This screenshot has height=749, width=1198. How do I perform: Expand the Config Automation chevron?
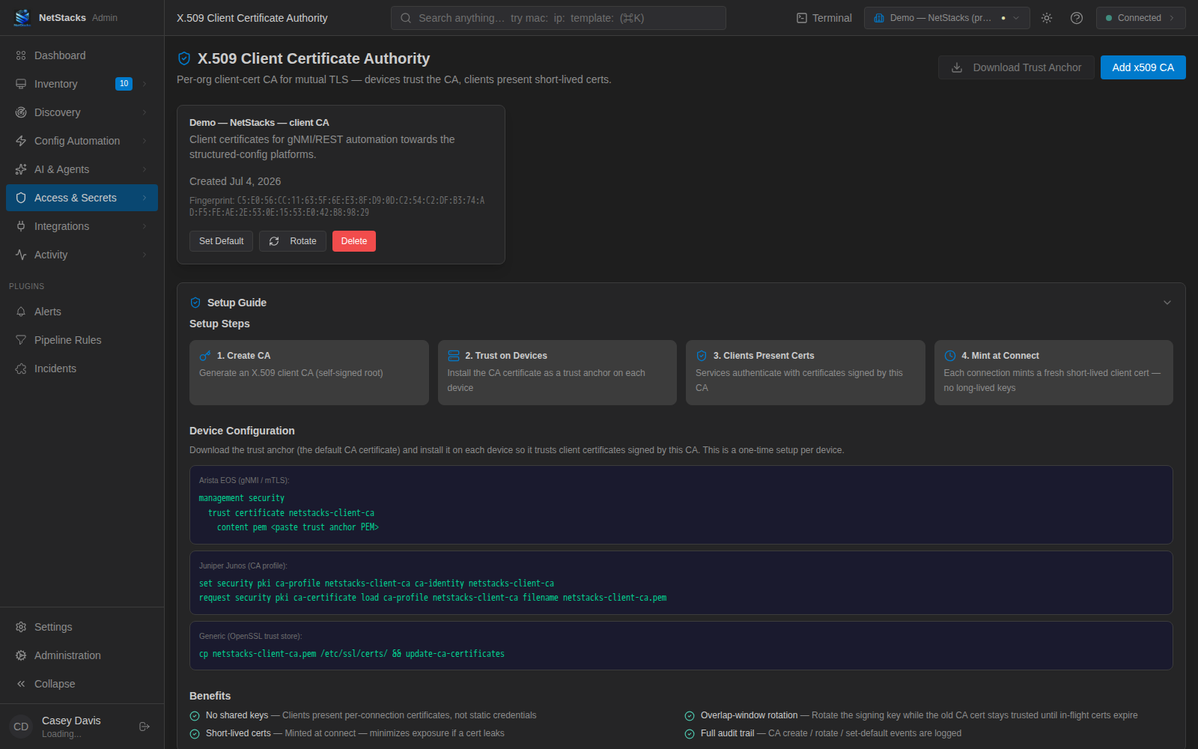point(145,141)
